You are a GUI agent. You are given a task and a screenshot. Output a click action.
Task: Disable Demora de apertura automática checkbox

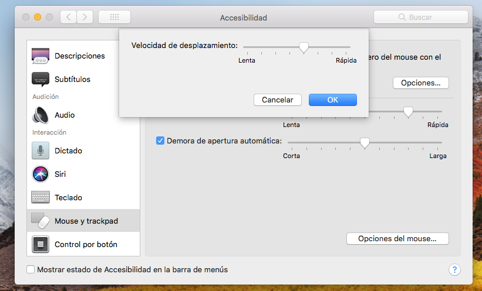pyautogui.click(x=160, y=141)
